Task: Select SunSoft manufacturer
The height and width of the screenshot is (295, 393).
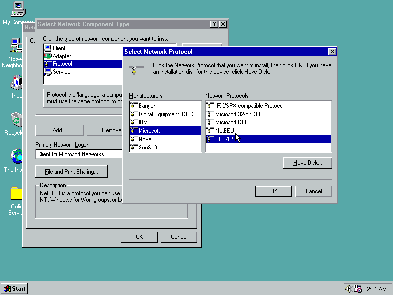Action: [x=148, y=147]
